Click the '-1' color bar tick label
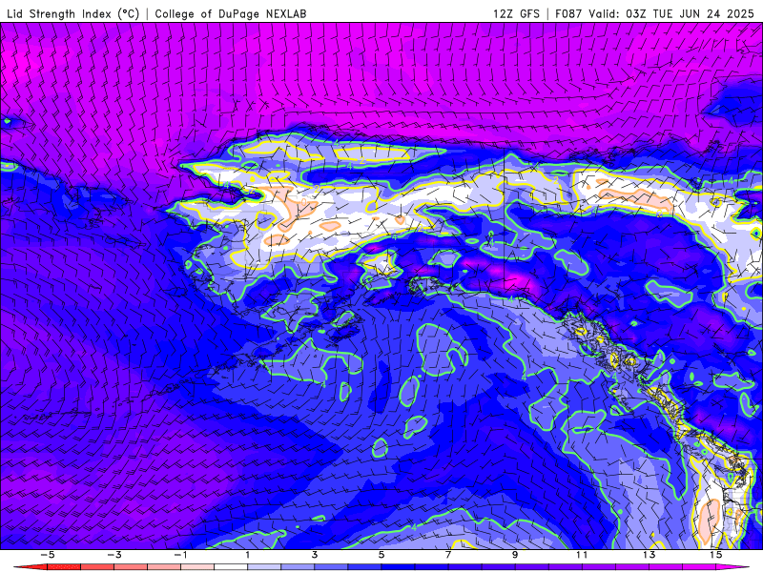 [x=180, y=555]
